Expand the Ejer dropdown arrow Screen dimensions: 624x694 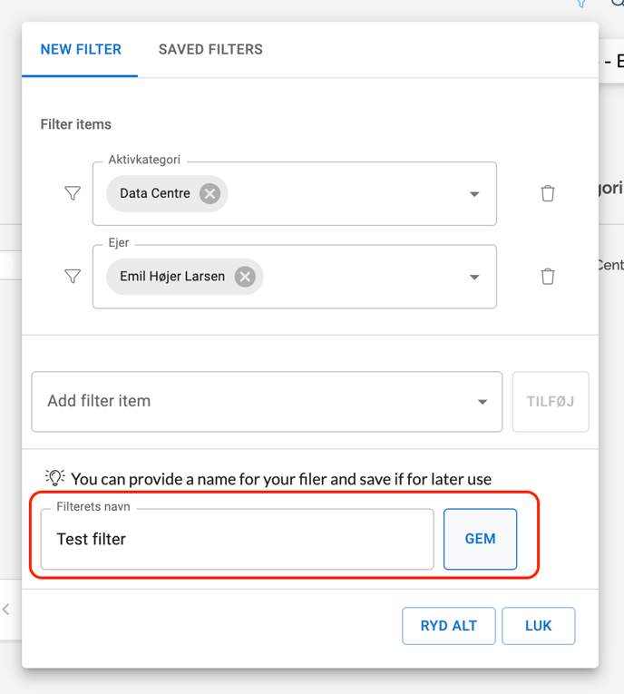click(474, 277)
